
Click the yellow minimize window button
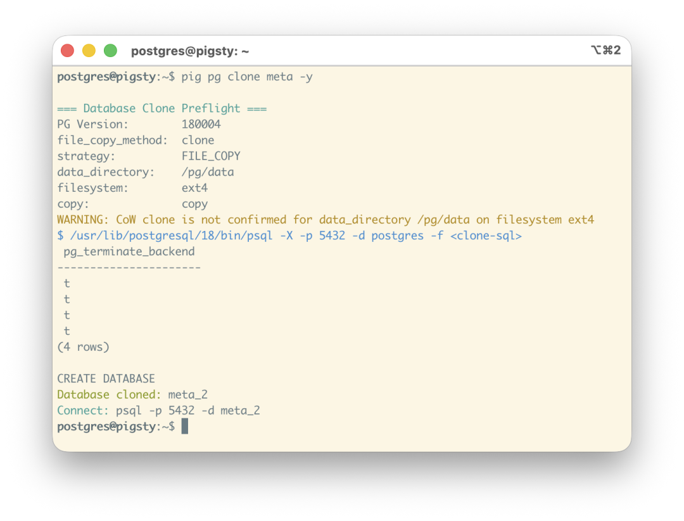tap(89, 51)
